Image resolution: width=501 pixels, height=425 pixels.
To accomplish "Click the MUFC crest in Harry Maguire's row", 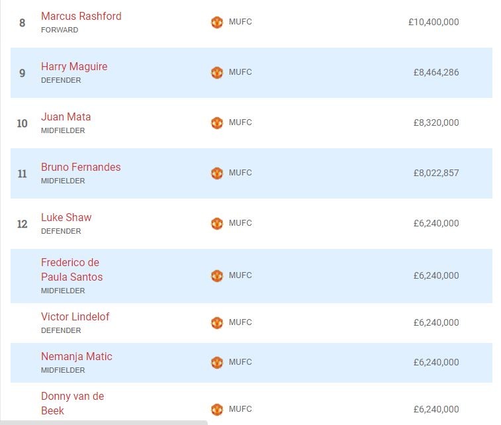I will [217, 73].
